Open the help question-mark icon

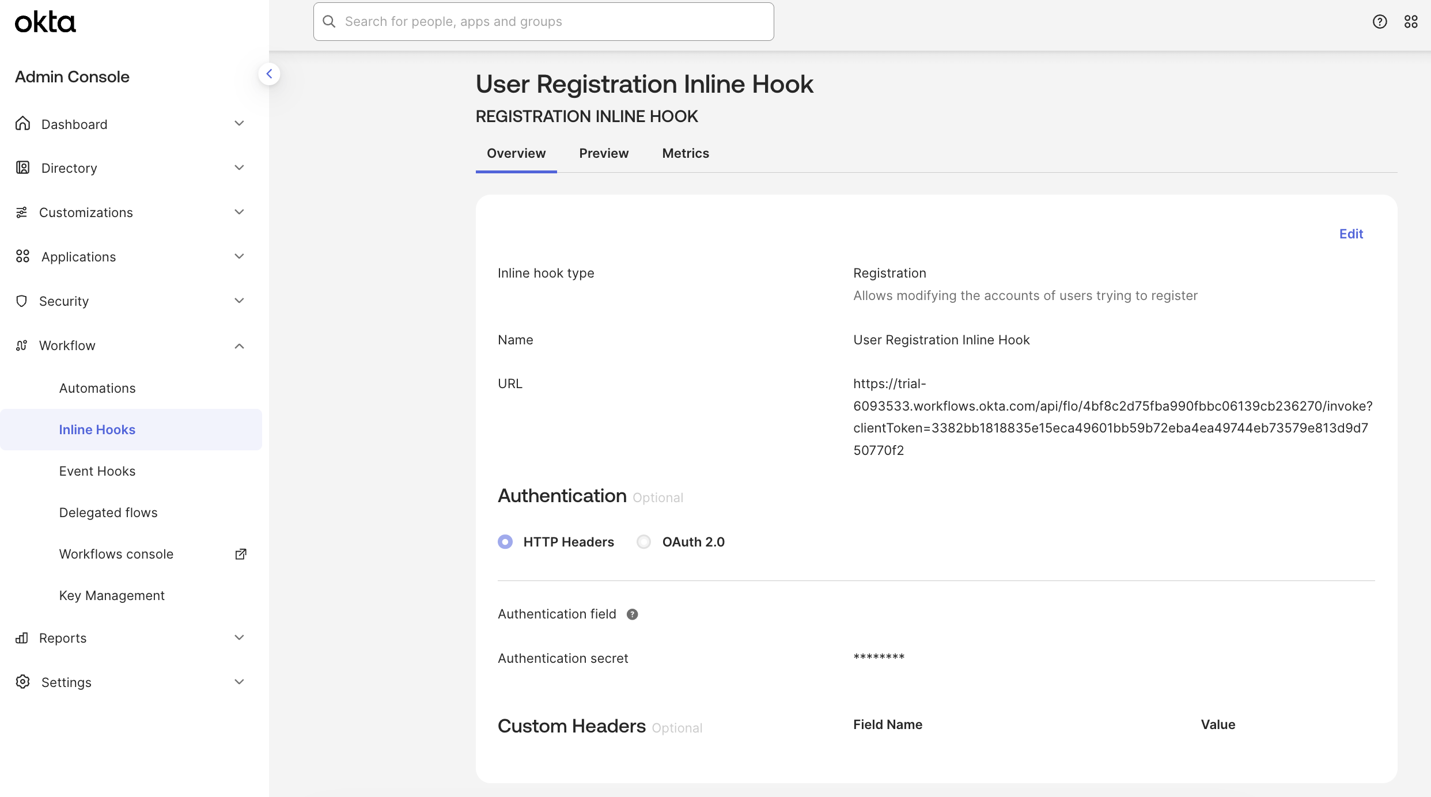[x=1380, y=22]
